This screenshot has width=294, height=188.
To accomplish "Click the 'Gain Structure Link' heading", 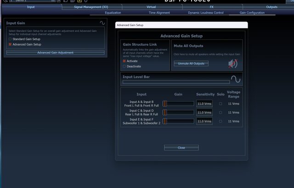I will click(x=140, y=44).
